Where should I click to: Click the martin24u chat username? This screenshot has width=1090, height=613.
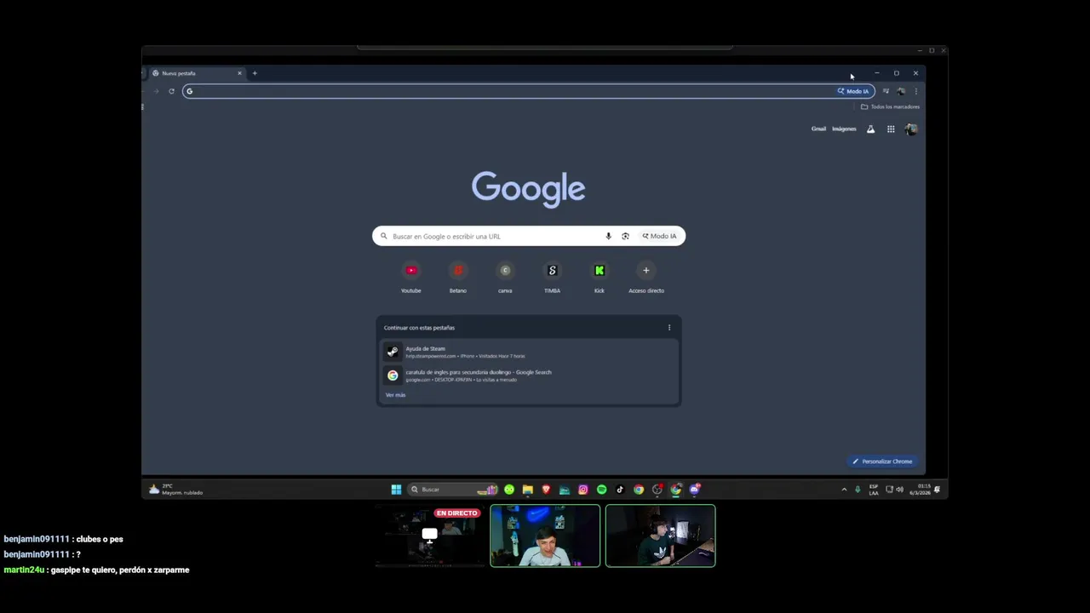24,570
